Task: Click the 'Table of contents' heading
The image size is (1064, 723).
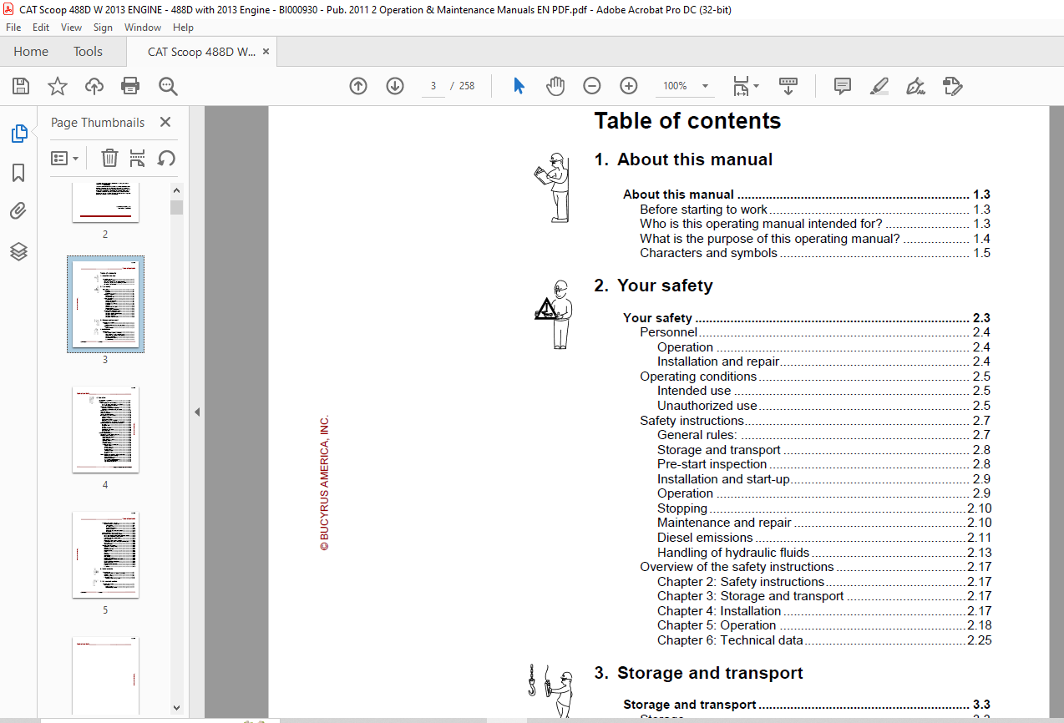Action: click(x=687, y=121)
